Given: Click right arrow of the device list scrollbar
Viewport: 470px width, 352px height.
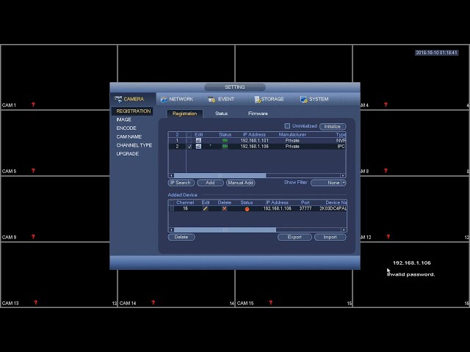Looking at the screenshot, I should [343, 175].
